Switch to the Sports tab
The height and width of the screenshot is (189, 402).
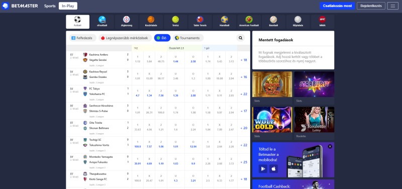[x=50, y=6]
